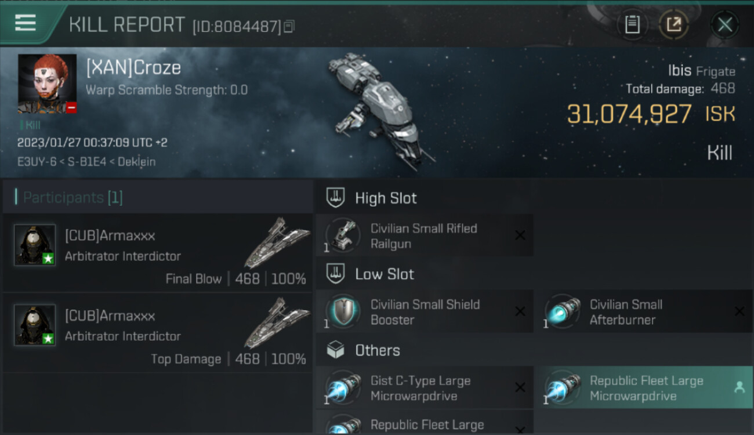
Task: Click the person icon on Republic Fleet Microwarpdrive
Action: [x=739, y=387]
